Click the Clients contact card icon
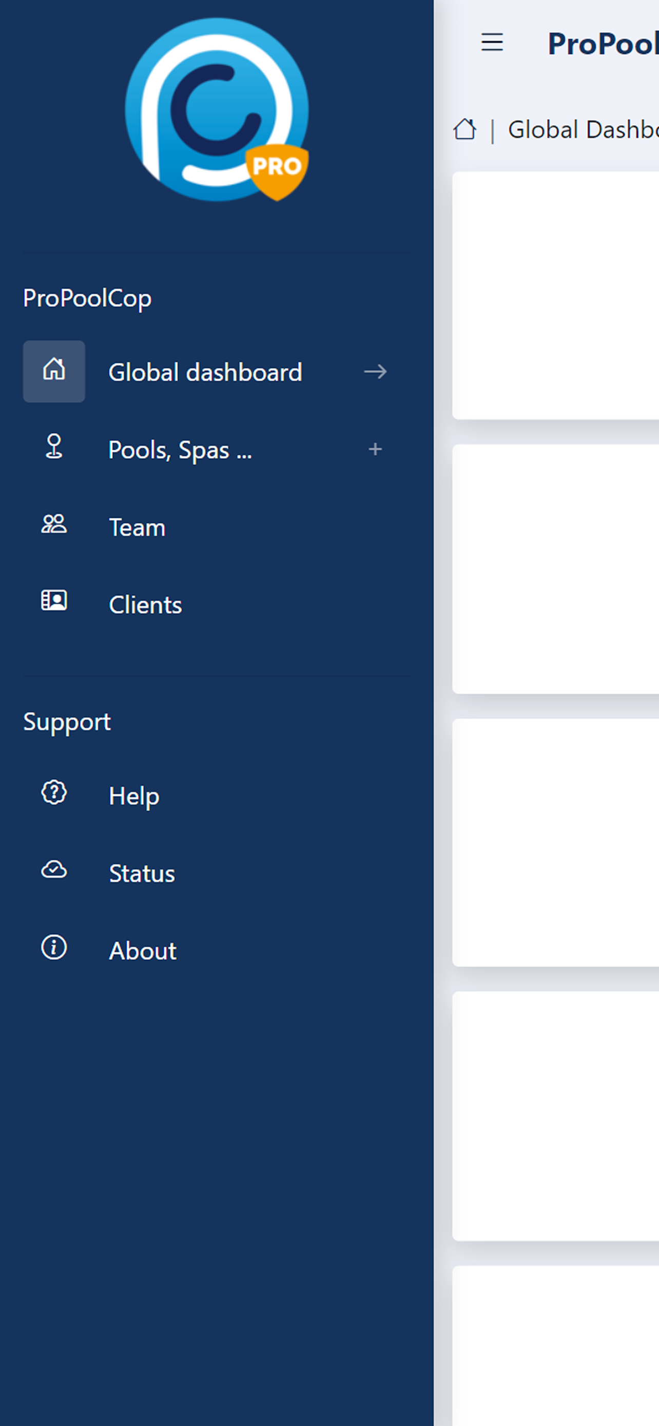 point(54,601)
